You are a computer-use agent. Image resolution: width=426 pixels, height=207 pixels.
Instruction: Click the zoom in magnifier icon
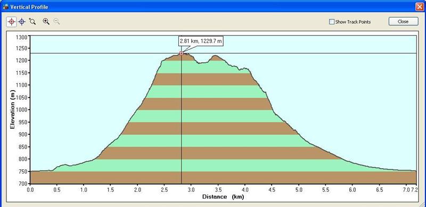point(46,22)
